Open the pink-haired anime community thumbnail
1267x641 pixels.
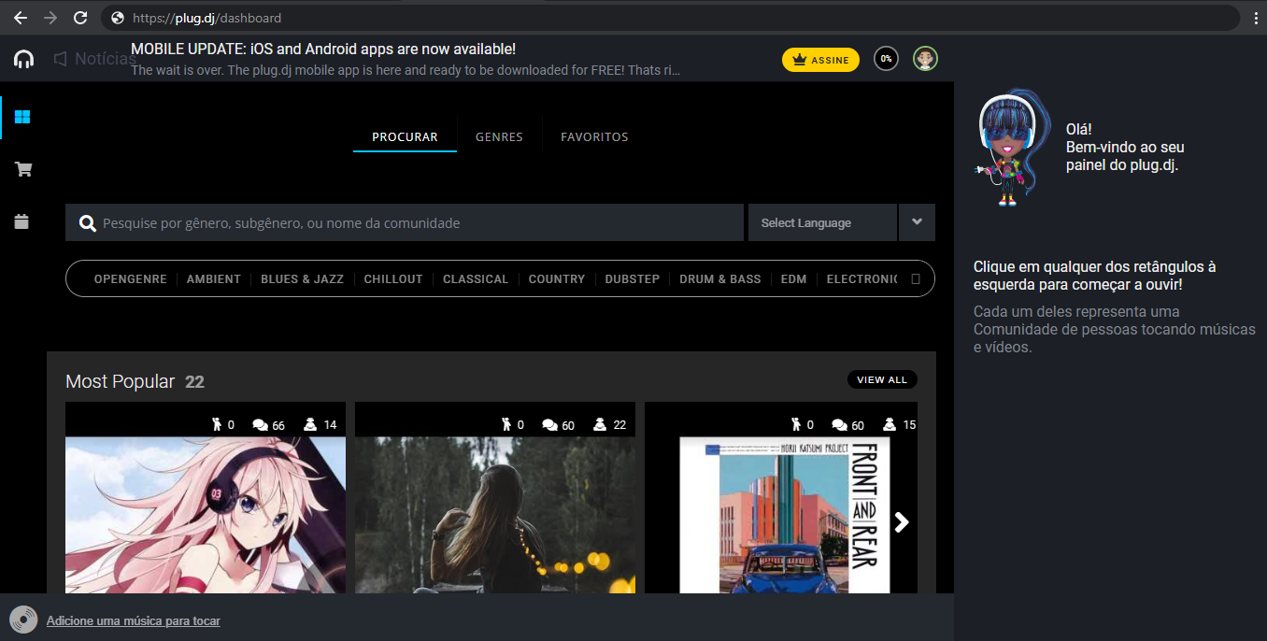point(206,515)
